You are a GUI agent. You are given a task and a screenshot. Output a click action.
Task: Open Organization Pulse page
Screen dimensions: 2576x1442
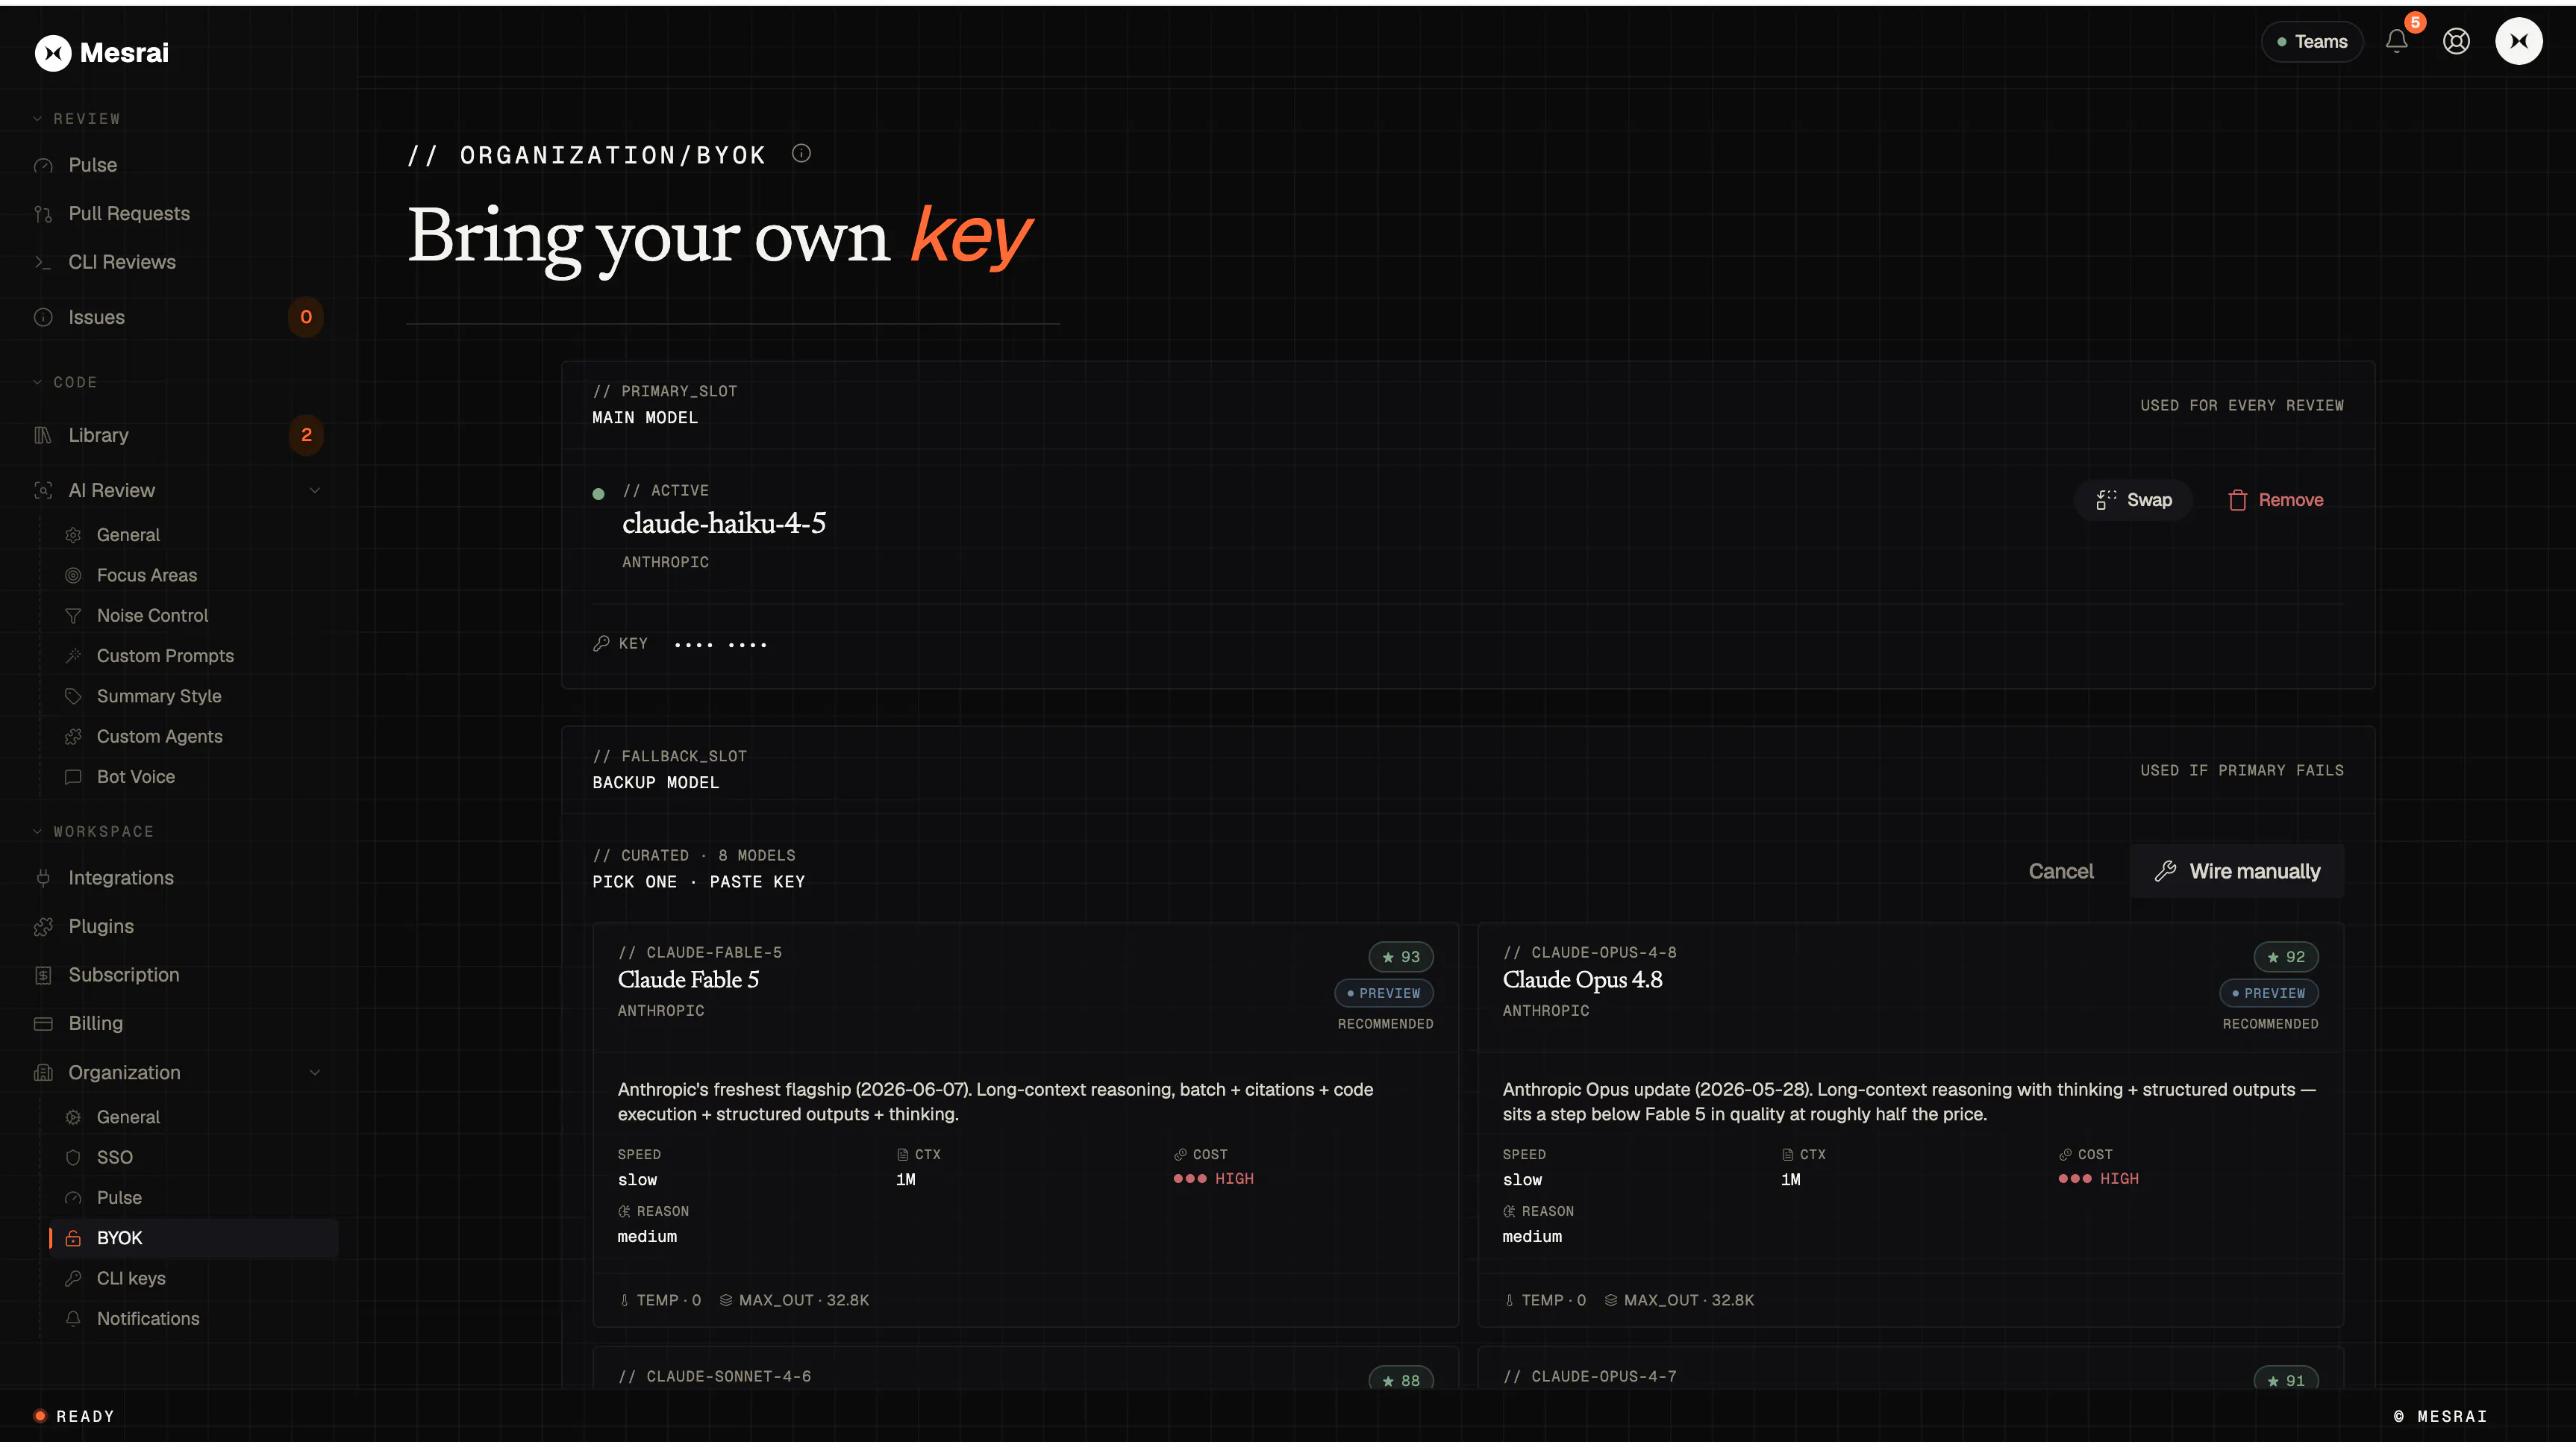pyautogui.click(x=119, y=1198)
